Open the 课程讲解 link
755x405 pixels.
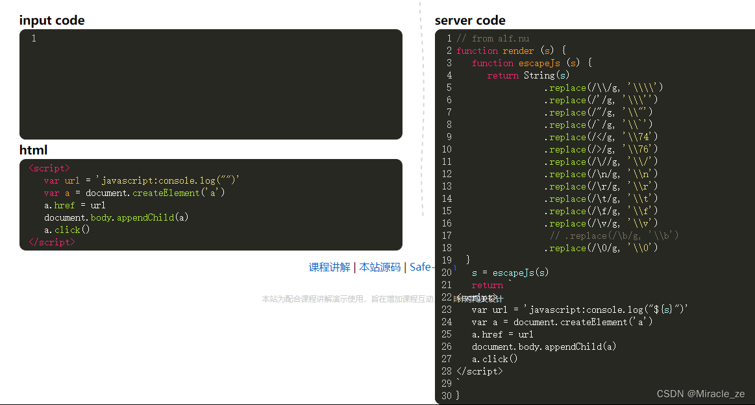329,267
